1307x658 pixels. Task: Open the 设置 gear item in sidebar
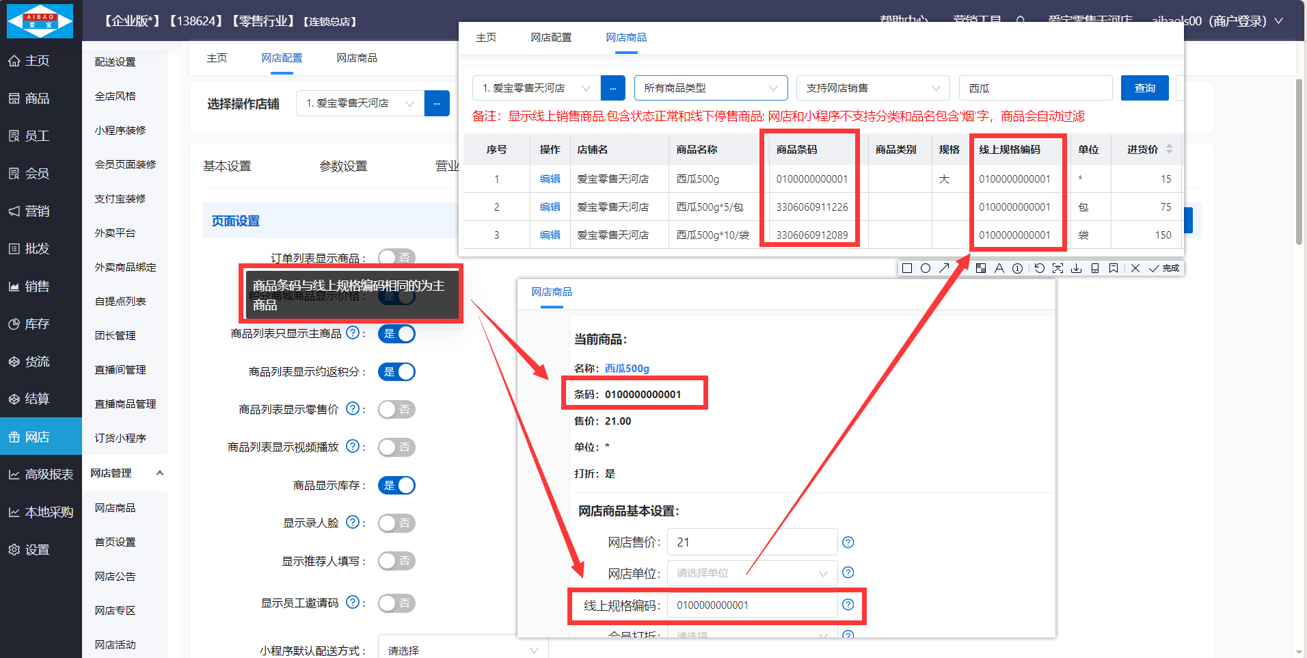pyautogui.click(x=29, y=550)
